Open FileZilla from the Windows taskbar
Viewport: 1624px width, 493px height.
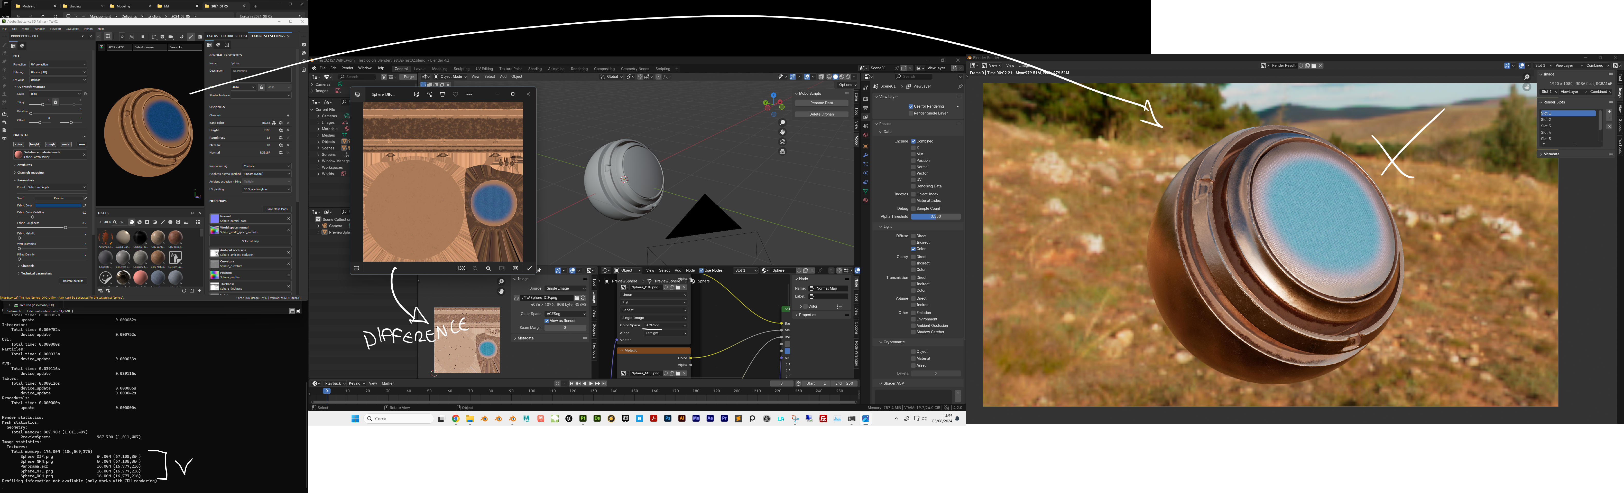pos(823,419)
